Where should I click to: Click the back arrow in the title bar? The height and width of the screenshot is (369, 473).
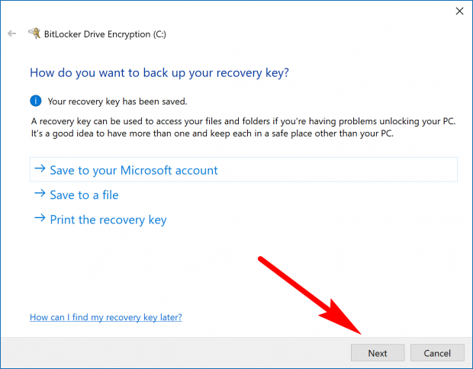pyautogui.click(x=11, y=33)
